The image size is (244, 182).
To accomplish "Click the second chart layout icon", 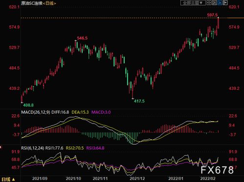I will [x=214, y=3].
